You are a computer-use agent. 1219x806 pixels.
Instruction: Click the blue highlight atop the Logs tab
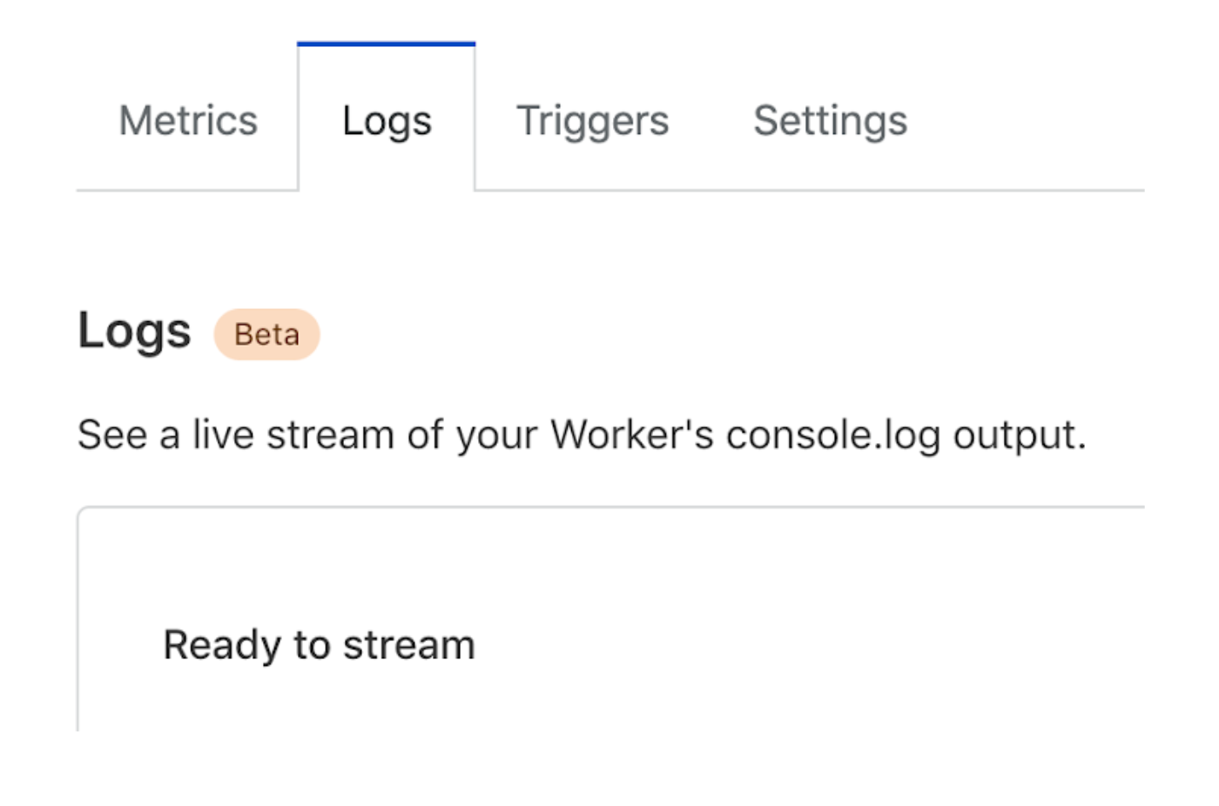386,44
